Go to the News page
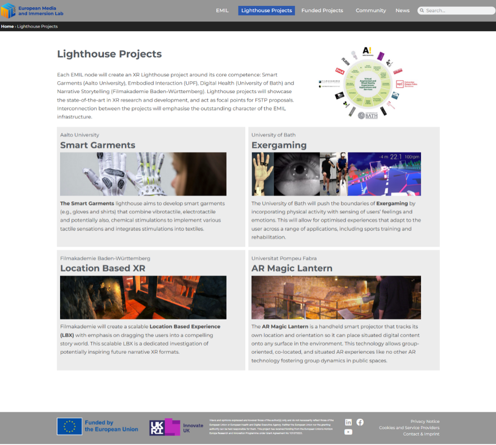The width and height of the screenshot is (496, 445). [x=402, y=10]
